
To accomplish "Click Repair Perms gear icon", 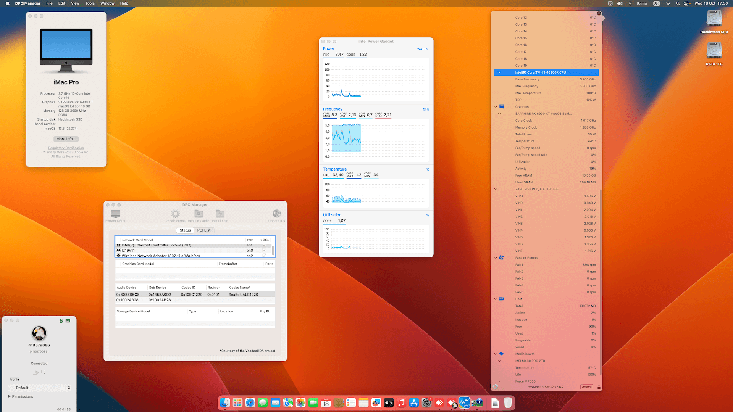I will [175, 214].
